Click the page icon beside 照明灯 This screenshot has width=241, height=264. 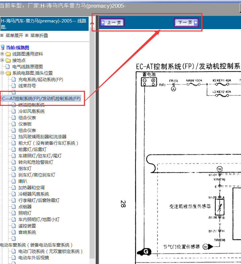(14, 213)
